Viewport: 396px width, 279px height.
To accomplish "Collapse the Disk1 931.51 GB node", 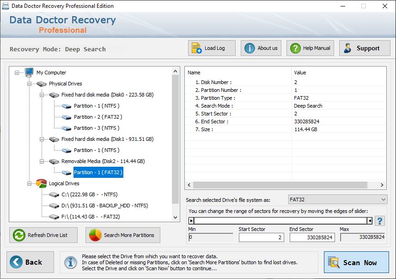I will tap(42, 139).
